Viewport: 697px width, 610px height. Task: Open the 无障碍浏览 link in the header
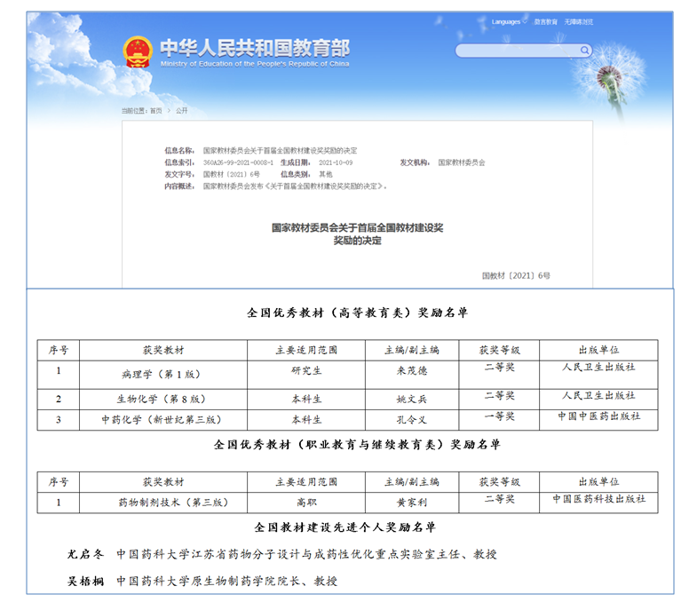pos(579,22)
